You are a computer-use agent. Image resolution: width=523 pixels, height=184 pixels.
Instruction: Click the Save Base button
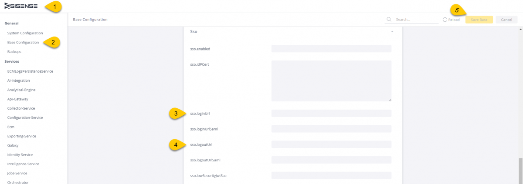tap(479, 20)
